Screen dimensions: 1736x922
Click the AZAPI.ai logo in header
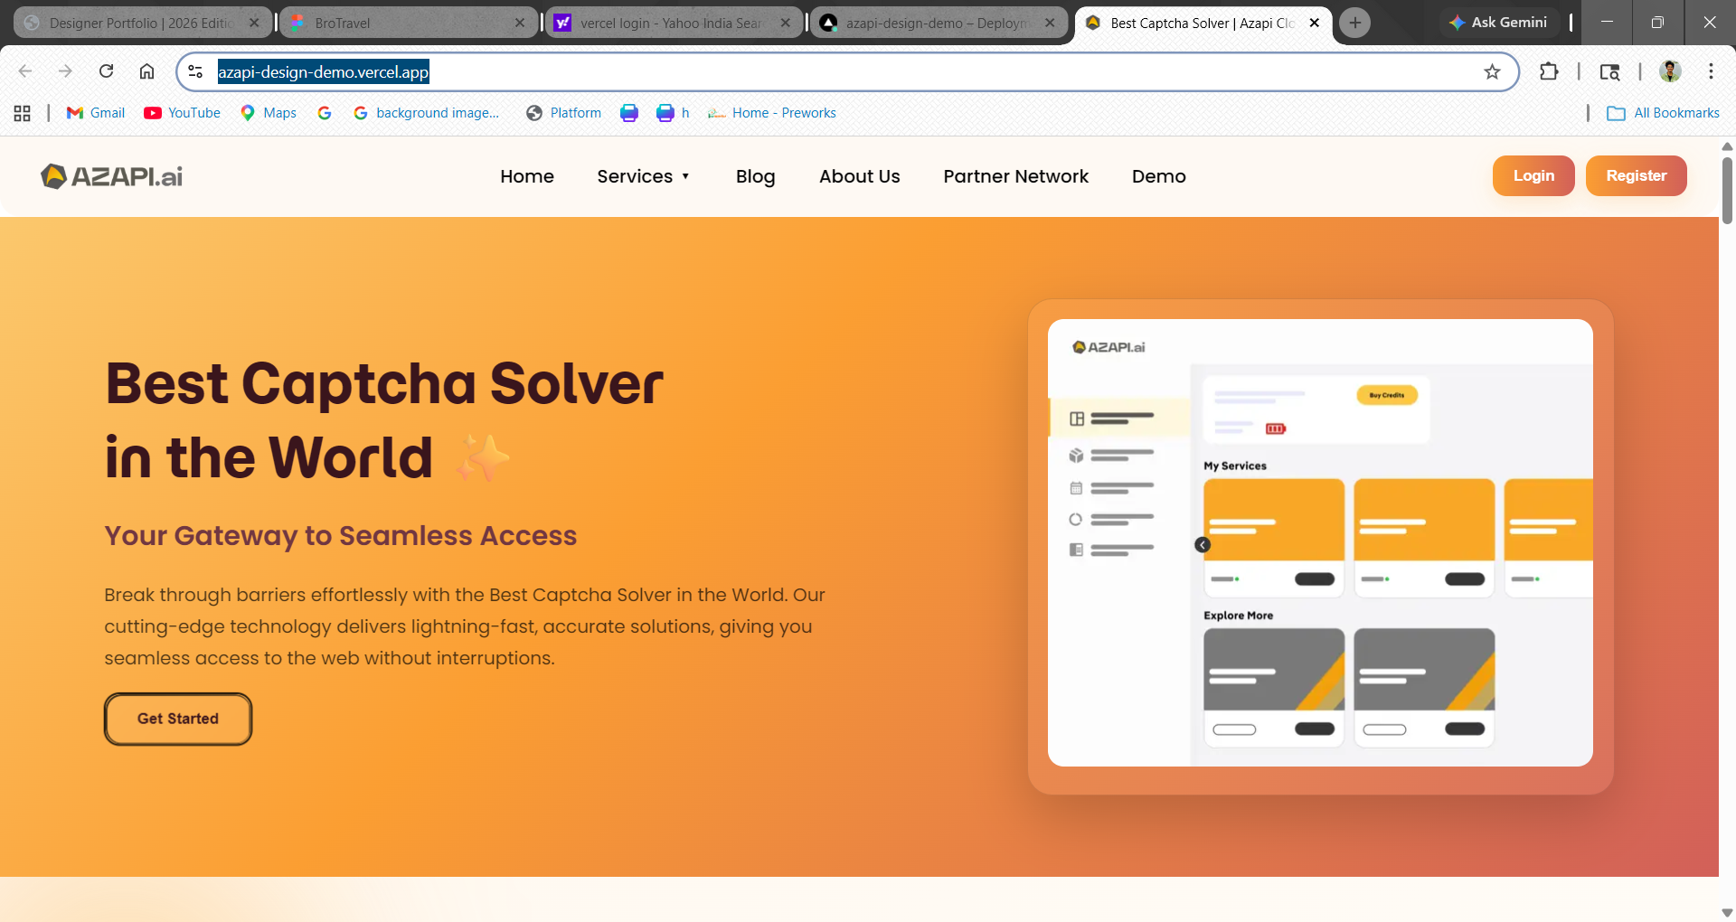tap(111, 176)
